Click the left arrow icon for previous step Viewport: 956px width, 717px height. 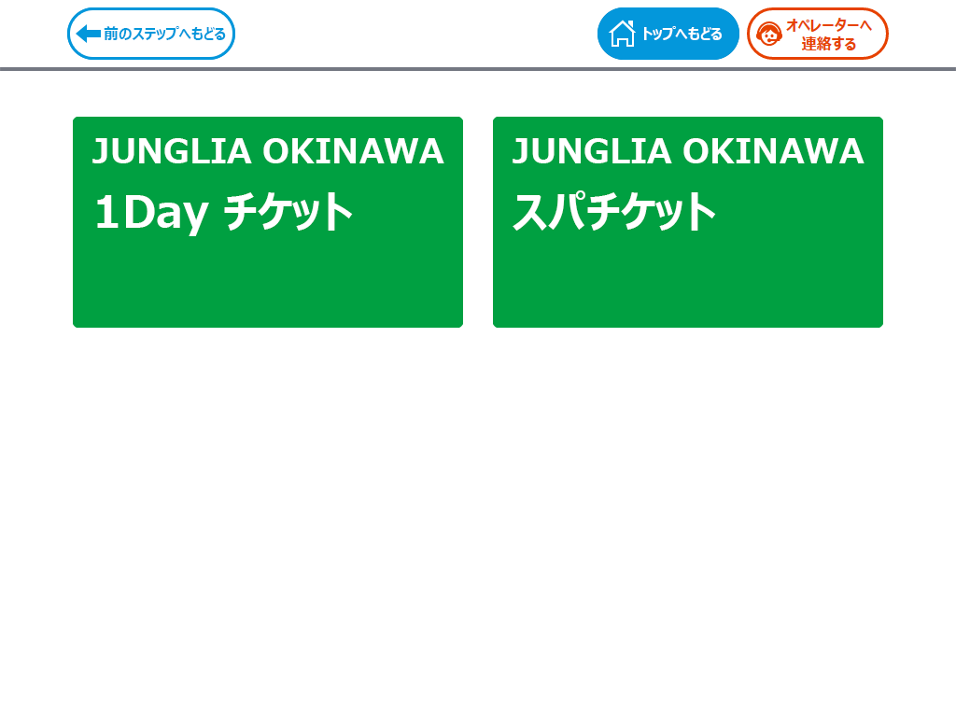(89, 34)
